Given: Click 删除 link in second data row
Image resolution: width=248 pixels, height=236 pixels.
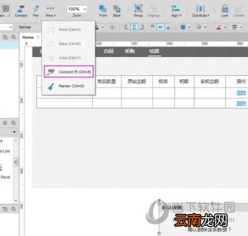Looking at the screenshot, I should pos(241,103).
